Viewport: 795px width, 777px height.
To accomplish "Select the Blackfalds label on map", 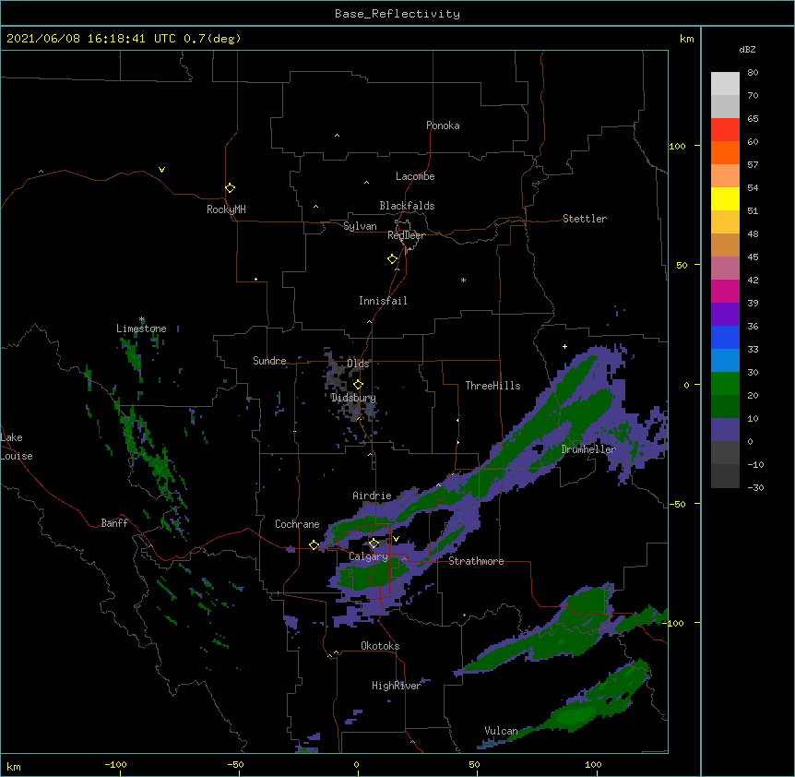I will click(x=407, y=206).
